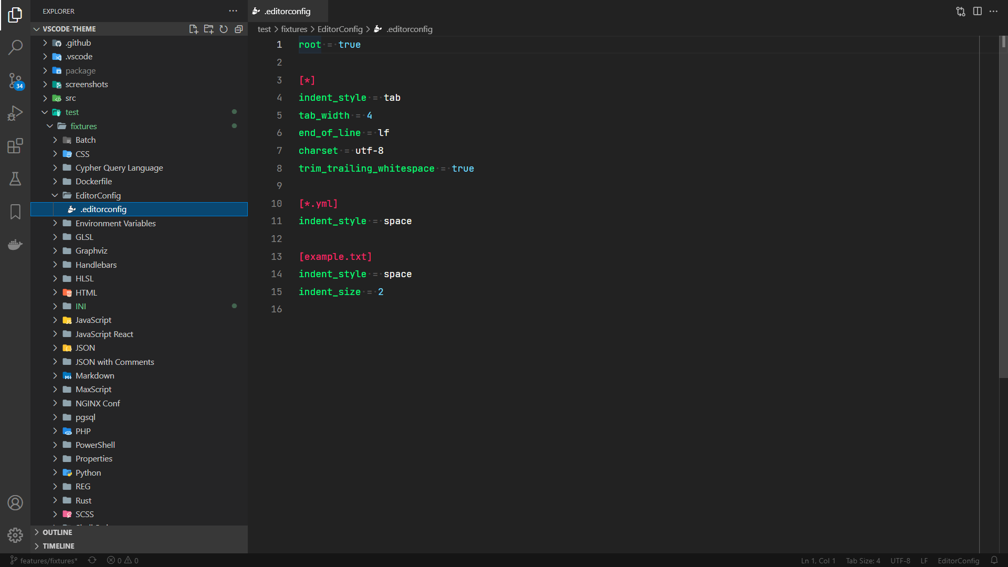Expand the TIMELINE section

pyautogui.click(x=58, y=546)
